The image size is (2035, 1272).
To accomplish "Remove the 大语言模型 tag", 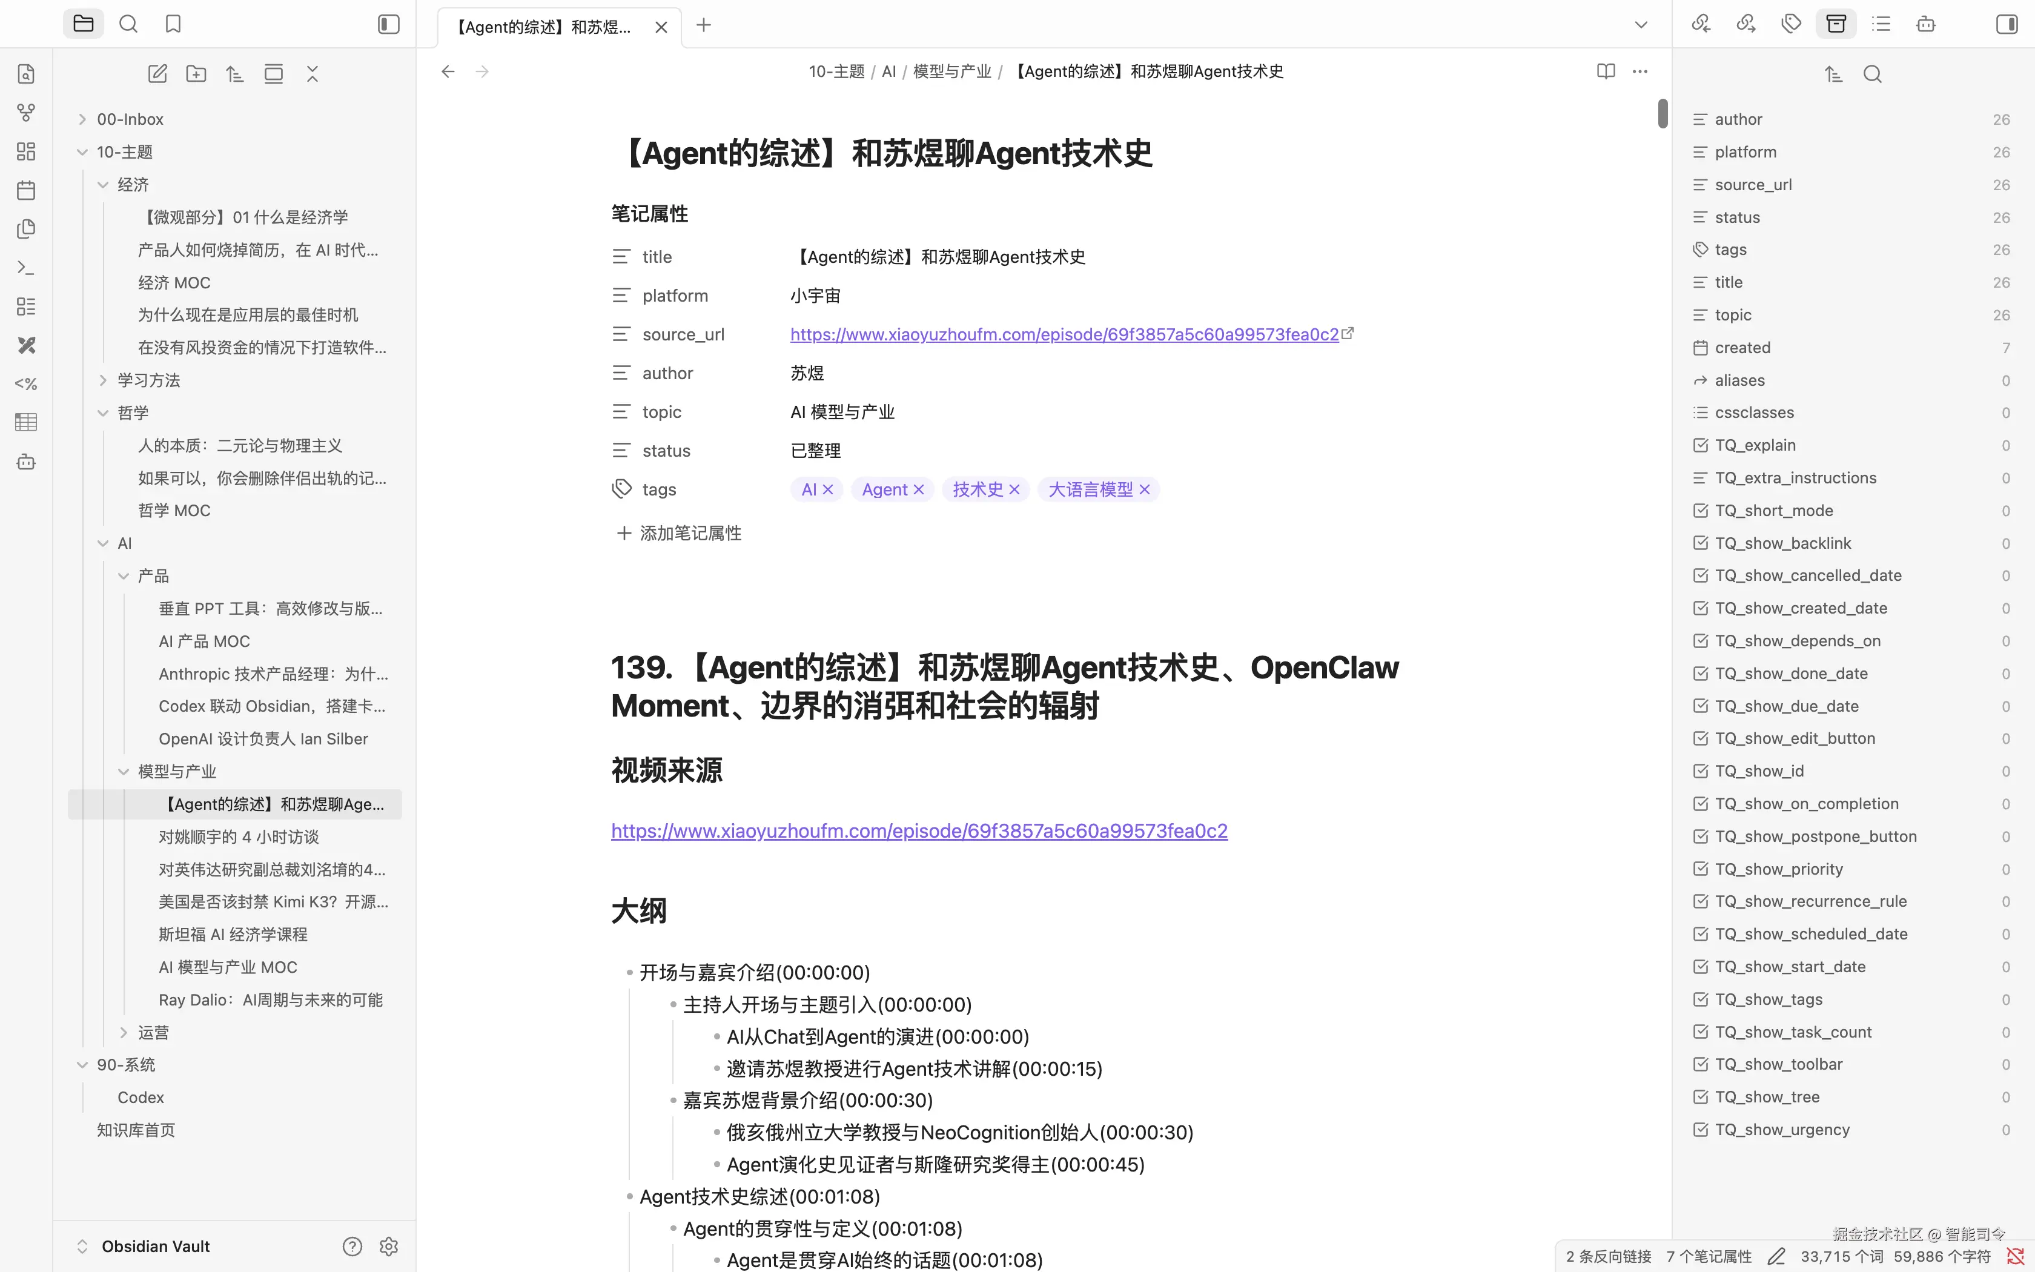I will tap(1145, 489).
